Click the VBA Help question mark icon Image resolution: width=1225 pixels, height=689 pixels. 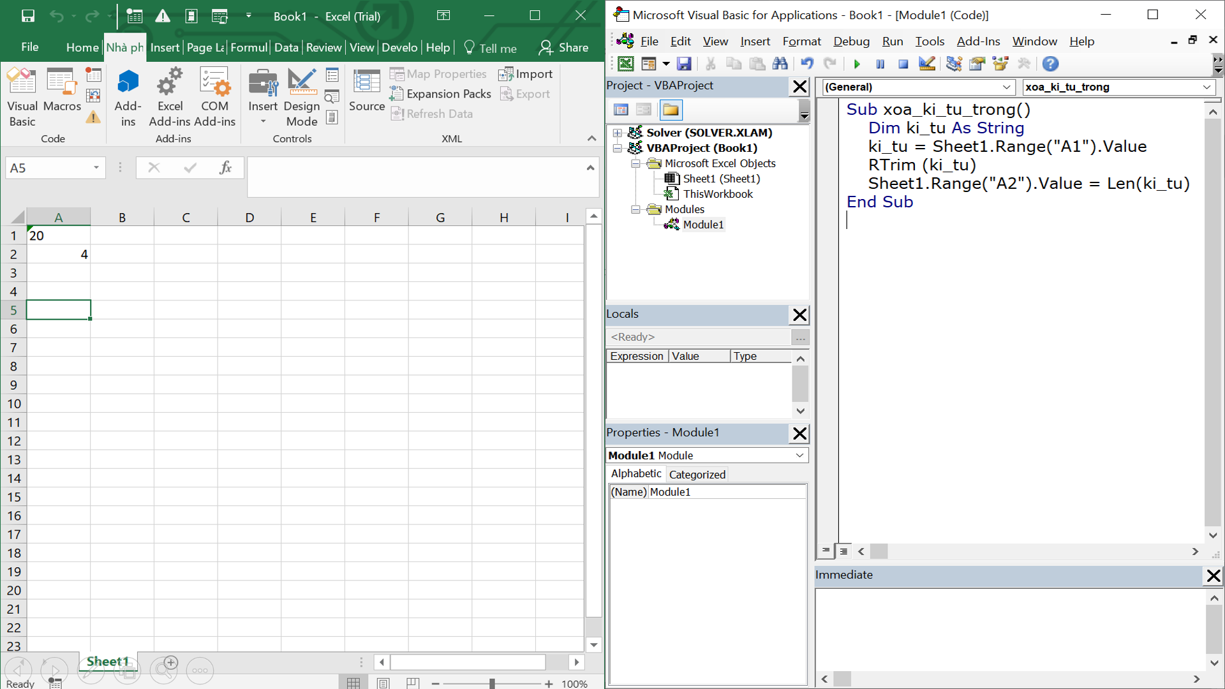pos(1050,64)
